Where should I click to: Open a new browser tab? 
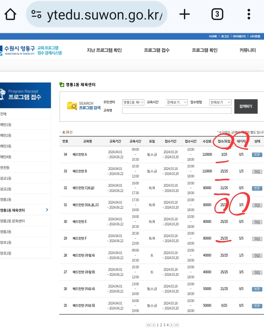point(184,14)
